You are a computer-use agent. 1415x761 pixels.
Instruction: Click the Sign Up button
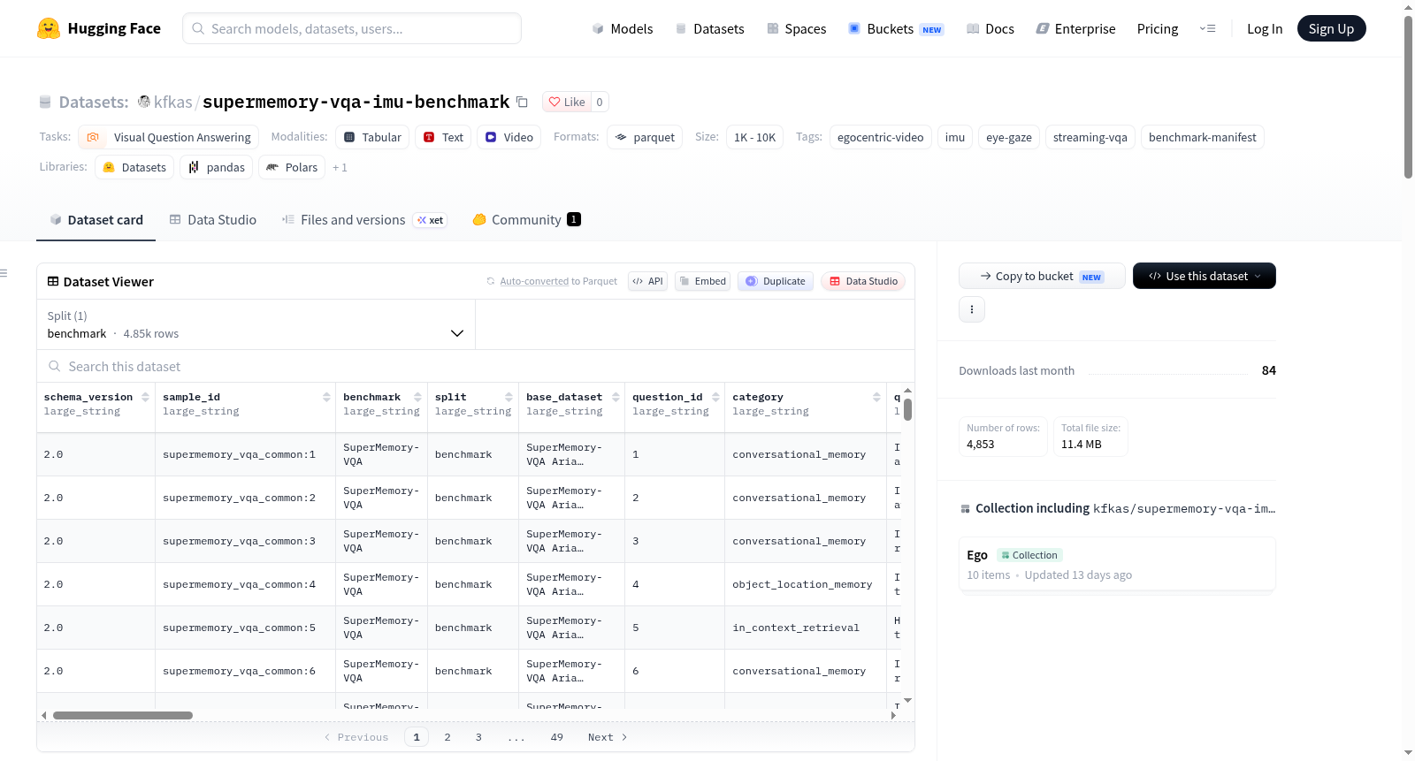point(1331,29)
